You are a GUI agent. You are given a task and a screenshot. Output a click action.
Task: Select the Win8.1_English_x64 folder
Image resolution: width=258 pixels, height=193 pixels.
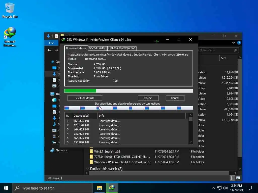coord(107,152)
